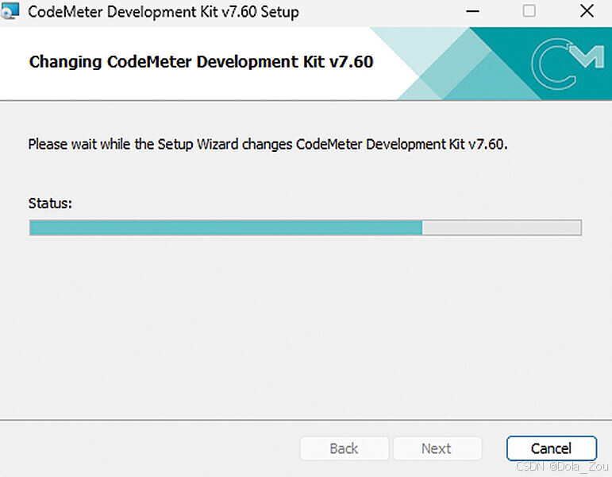Viewport: 612px width, 477px height.
Task: Minimize the Setup window
Action: (472, 11)
